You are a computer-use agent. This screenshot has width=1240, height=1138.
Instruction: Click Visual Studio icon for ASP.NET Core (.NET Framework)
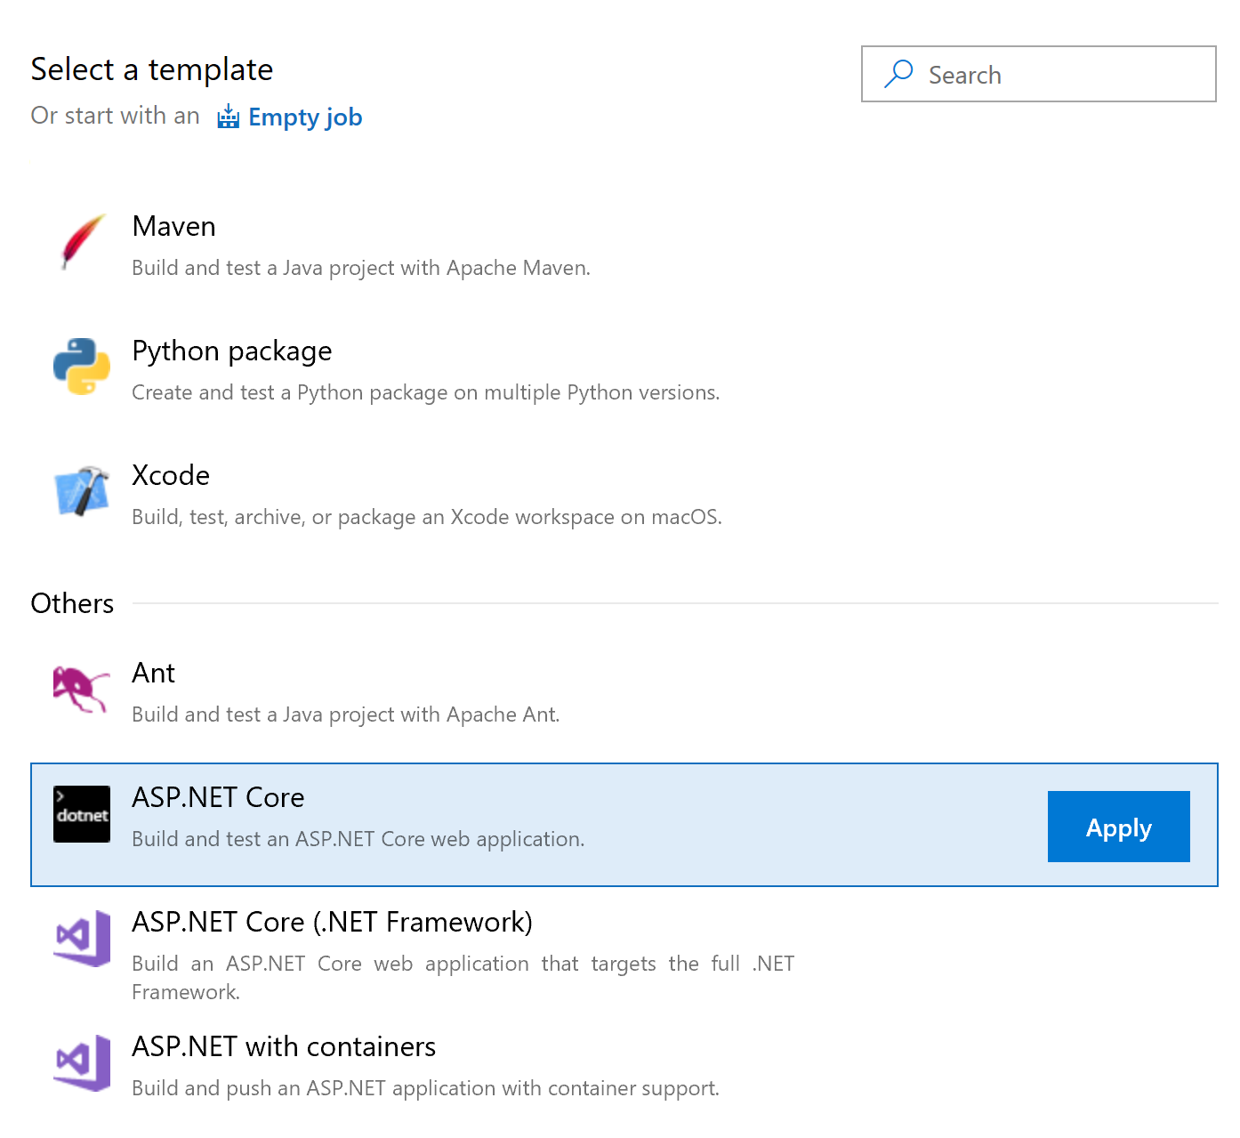(x=82, y=938)
